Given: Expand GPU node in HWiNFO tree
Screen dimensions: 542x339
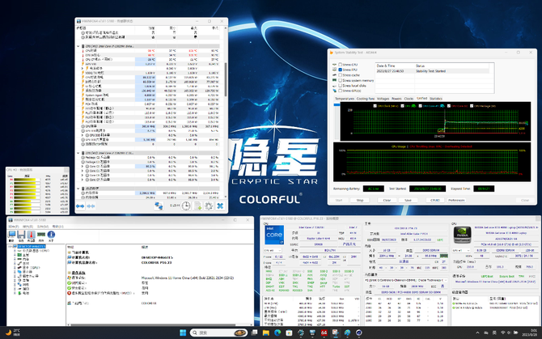Looking at the screenshot, I should (15, 268).
